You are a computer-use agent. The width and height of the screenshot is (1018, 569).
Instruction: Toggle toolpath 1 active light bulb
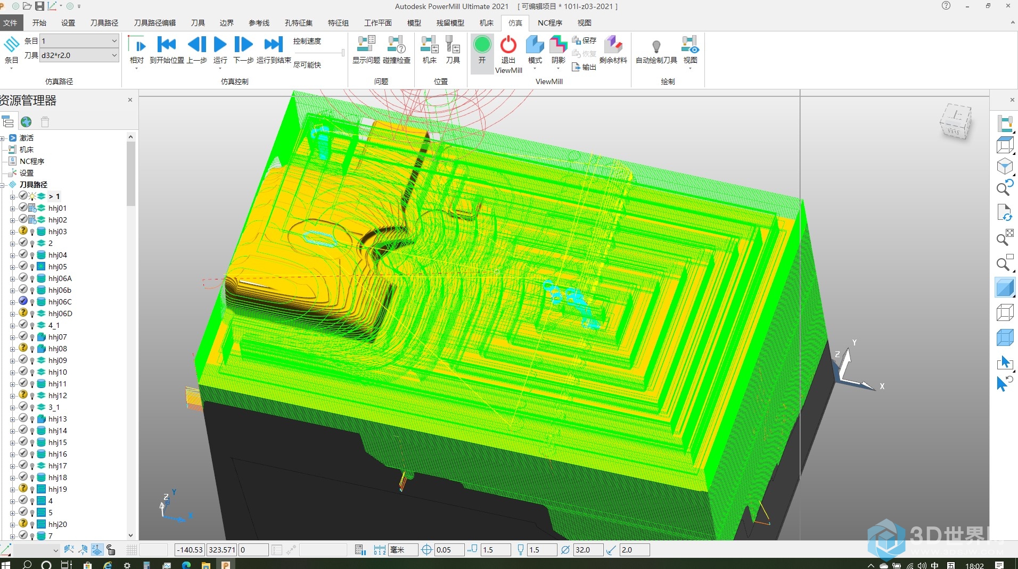(32, 196)
